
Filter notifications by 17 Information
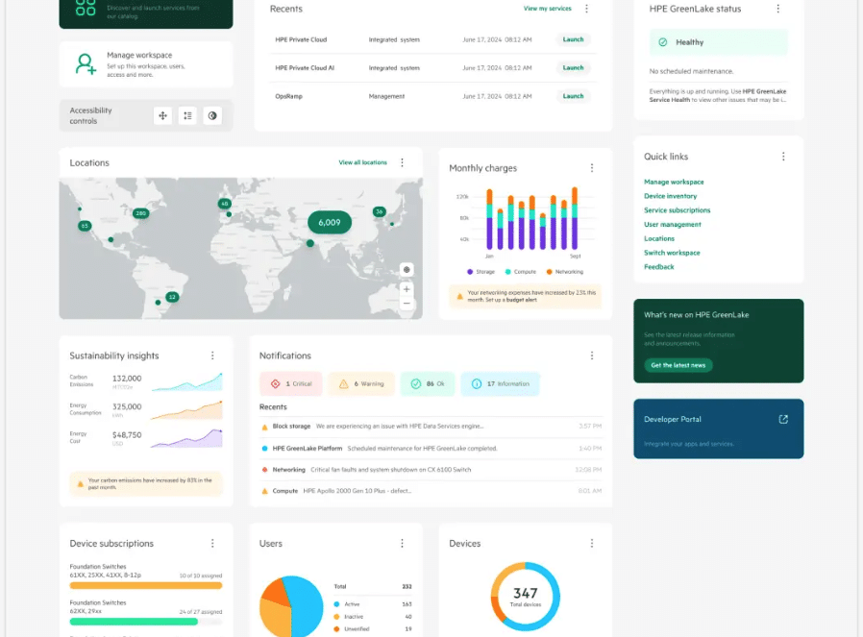tap(501, 384)
